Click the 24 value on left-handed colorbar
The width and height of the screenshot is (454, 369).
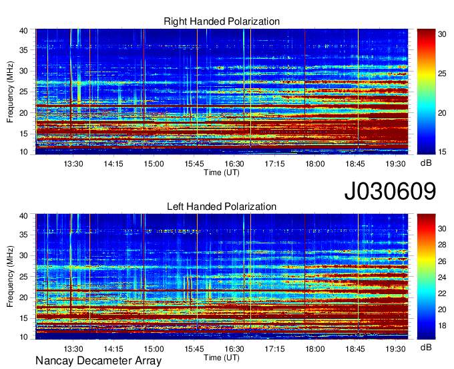[x=442, y=277]
